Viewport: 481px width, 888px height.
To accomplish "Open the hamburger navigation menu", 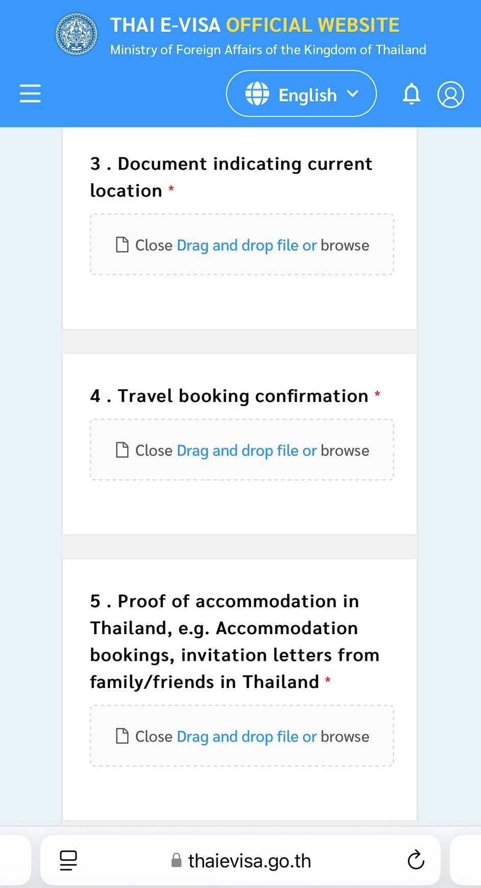I will [x=30, y=94].
